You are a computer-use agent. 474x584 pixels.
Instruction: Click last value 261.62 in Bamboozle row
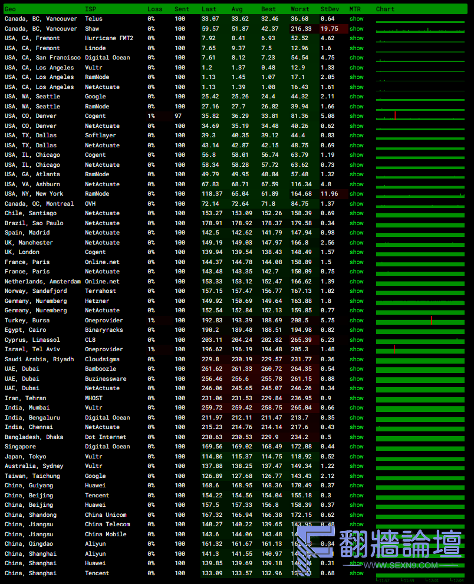tap(212, 369)
